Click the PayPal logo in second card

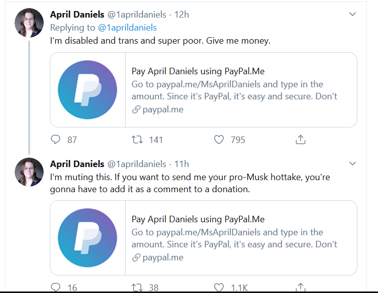87,238
